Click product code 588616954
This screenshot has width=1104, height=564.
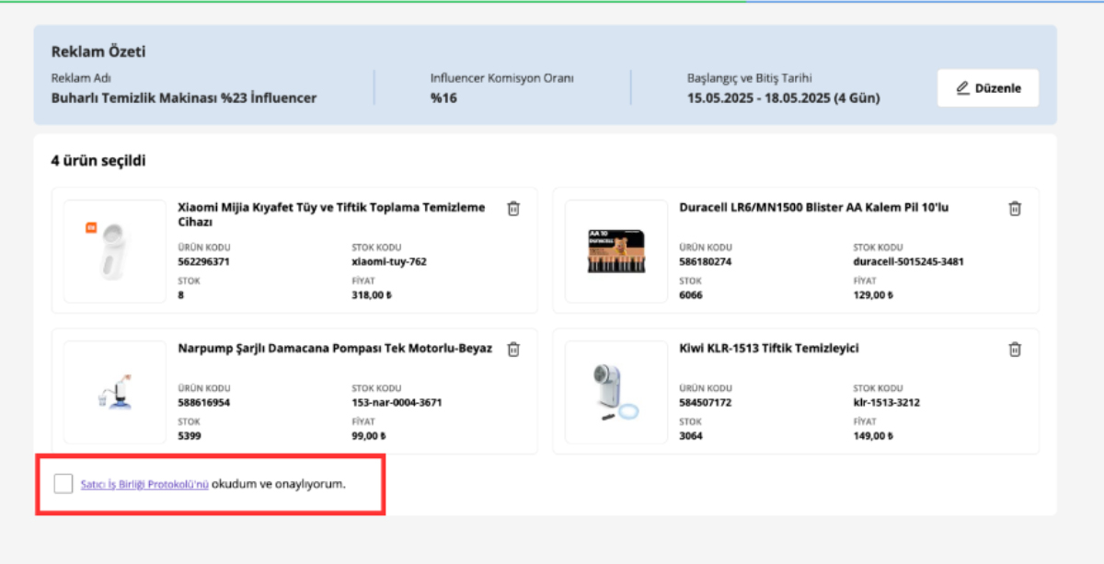pyautogui.click(x=203, y=402)
